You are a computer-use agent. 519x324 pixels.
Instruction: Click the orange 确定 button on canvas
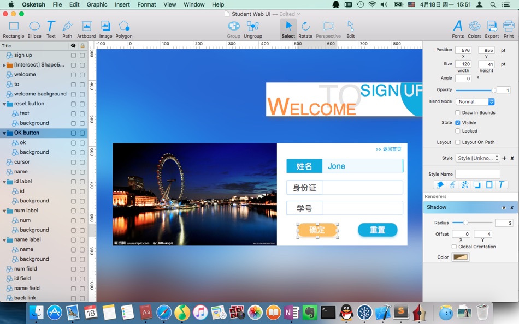pos(317,230)
